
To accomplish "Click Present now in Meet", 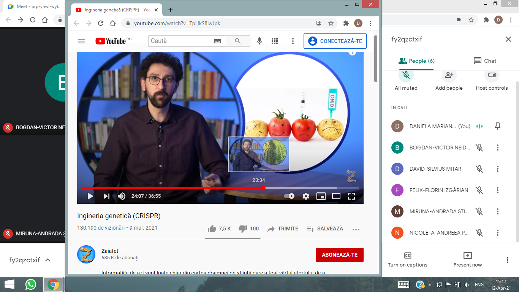I will click(468, 260).
